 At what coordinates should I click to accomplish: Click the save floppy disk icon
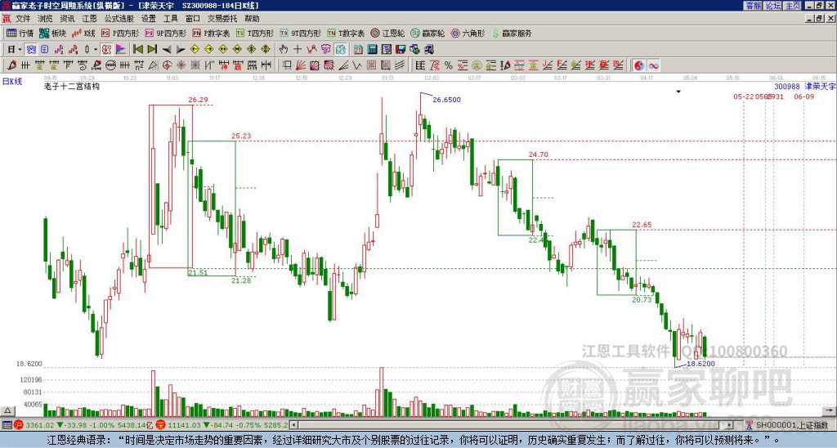(401, 49)
